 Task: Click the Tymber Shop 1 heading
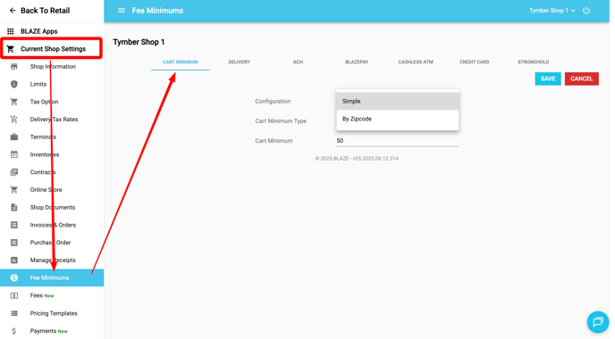[139, 42]
